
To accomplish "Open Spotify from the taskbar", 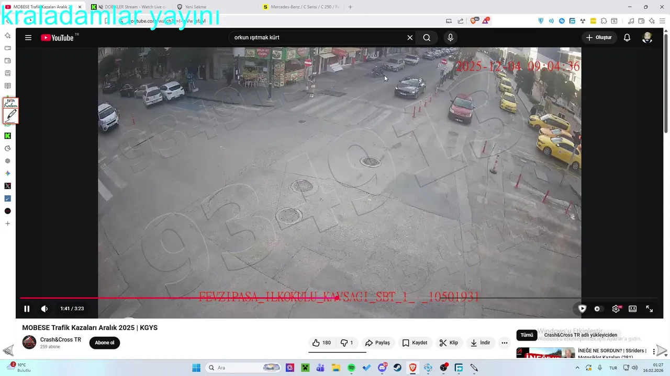I will (351, 368).
